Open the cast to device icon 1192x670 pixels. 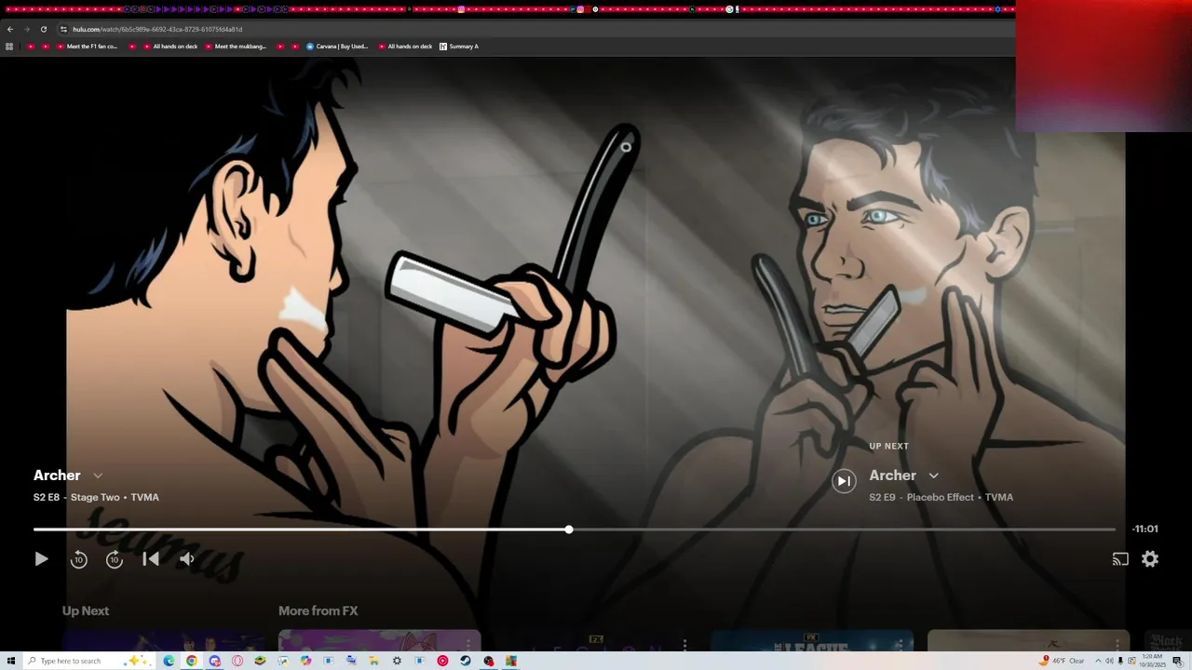1120,559
